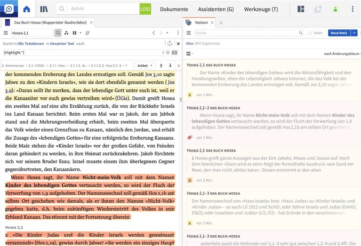Open the resource panel hamburger menu
Viewport: 361px width, 246px height.
click(x=6, y=33)
